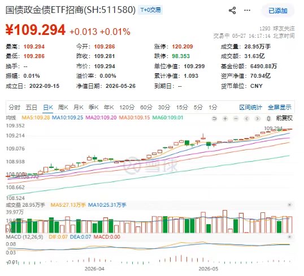Image resolution: width=304 pixels, height=276 pixels.
Task: Switch to 30分 interval
Action: pyautogui.click(x=164, y=107)
